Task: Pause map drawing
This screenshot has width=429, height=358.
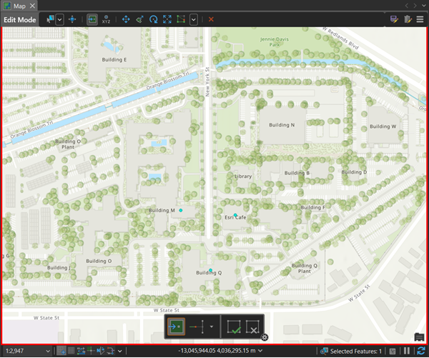Action: point(407,351)
